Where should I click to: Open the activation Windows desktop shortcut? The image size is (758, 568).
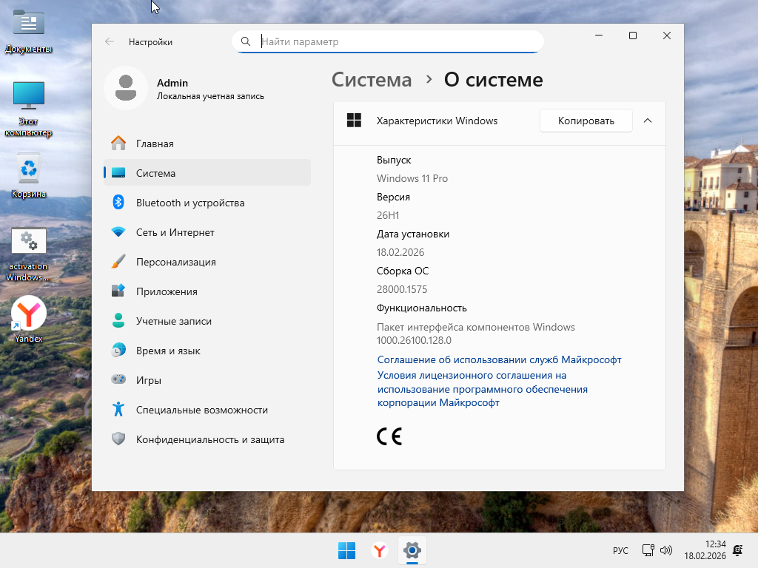(29, 244)
